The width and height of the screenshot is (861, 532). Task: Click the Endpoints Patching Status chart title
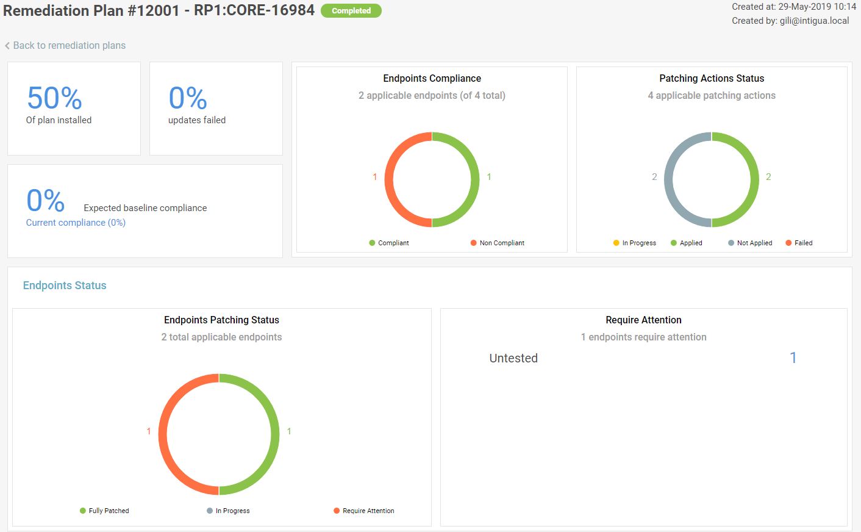coord(221,320)
